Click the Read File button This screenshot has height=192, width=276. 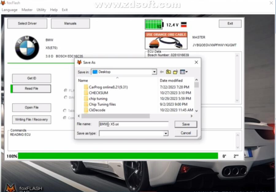32,88
